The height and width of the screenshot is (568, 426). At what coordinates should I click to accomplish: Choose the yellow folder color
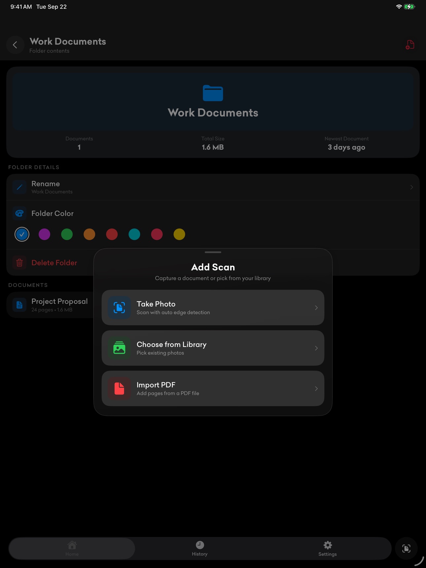(x=179, y=234)
